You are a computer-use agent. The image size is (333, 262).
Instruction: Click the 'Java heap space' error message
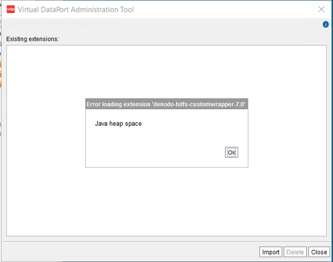(119, 123)
